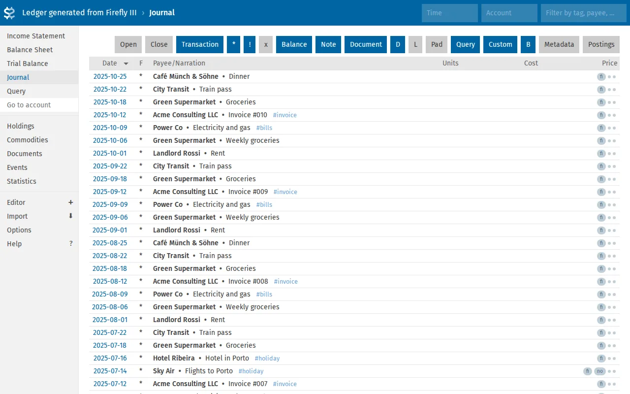This screenshot has width=630, height=394.
Task: Toggle the Pad entries filter
Action: (437, 44)
